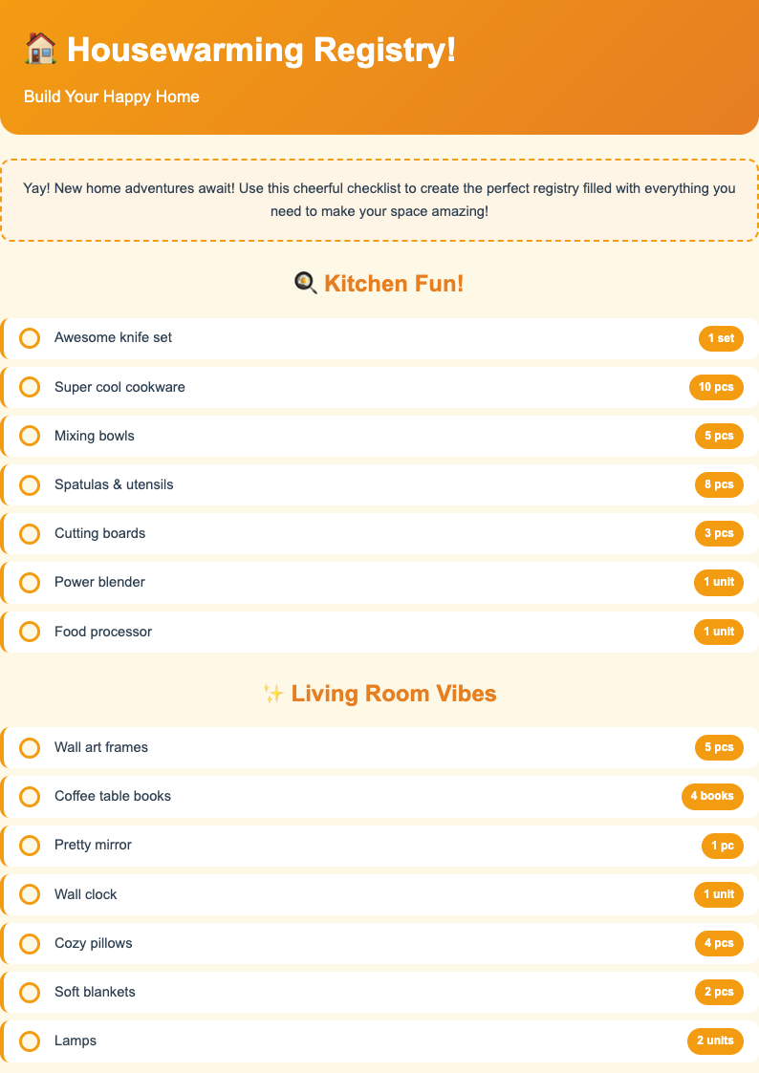Click the '4 books' badge on Coffee table books
The image size is (759, 1073).
[712, 796]
